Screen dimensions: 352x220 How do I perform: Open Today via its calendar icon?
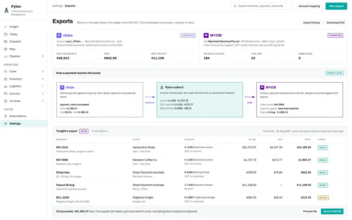click(5, 34)
